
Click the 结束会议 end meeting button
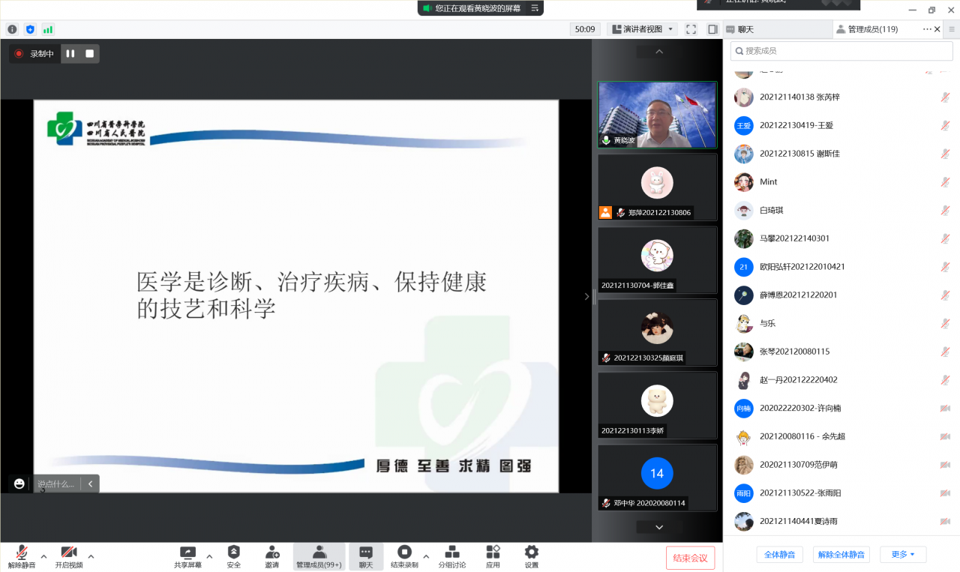tap(689, 558)
